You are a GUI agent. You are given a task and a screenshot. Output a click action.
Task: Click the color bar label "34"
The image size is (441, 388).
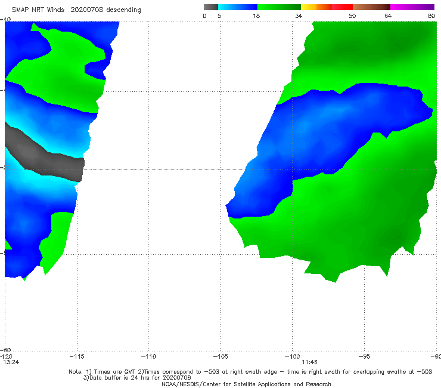[x=299, y=16]
